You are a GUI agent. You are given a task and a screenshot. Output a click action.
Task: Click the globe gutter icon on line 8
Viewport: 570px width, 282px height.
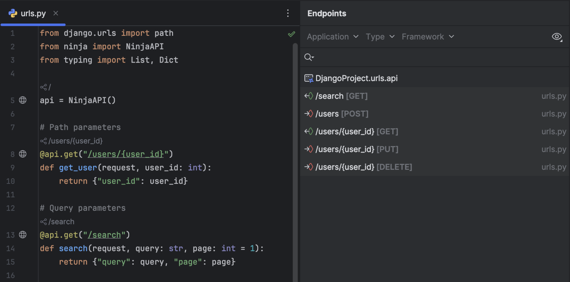(x=23, y=154)
